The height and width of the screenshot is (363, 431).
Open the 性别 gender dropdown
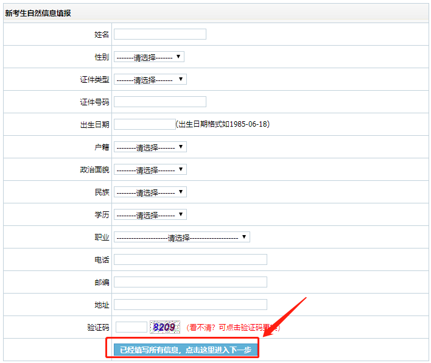point(149,57)
